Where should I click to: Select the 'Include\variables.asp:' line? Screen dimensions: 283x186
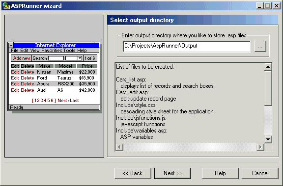click(141, 131)
